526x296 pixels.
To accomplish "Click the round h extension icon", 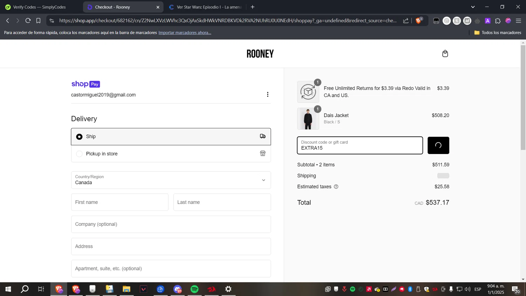I will coord(457,21).
